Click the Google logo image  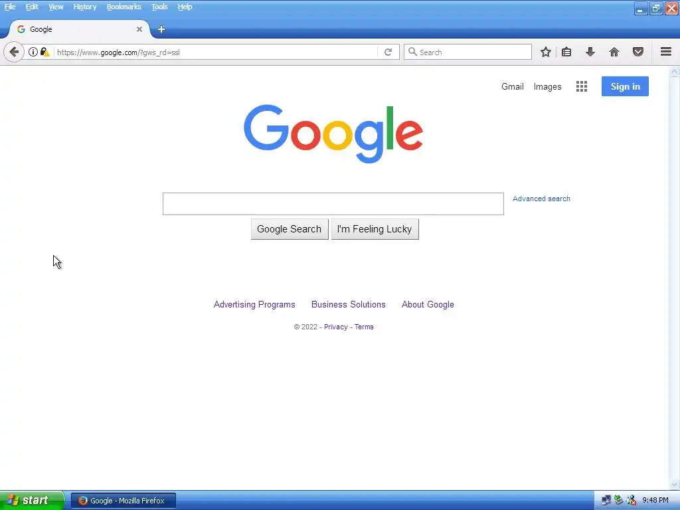(x=333, y=133)
